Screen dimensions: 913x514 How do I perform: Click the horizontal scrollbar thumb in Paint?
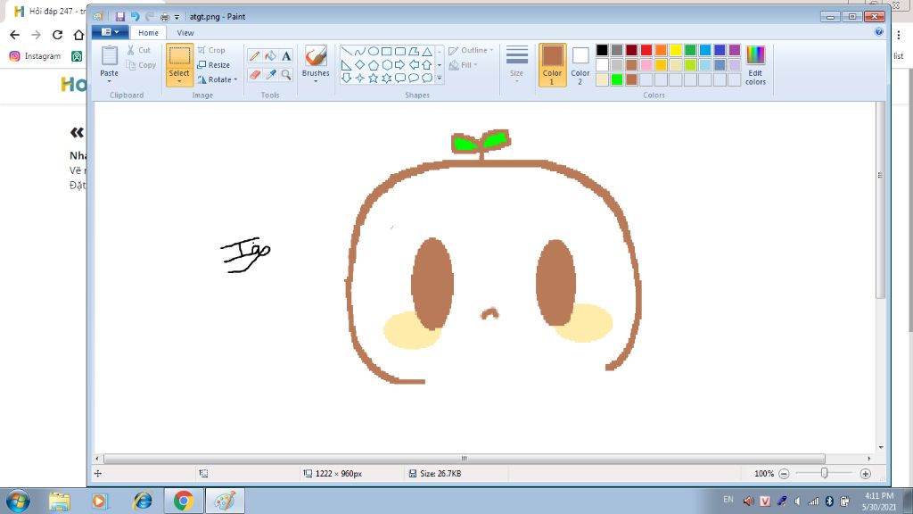click(464, 459)
